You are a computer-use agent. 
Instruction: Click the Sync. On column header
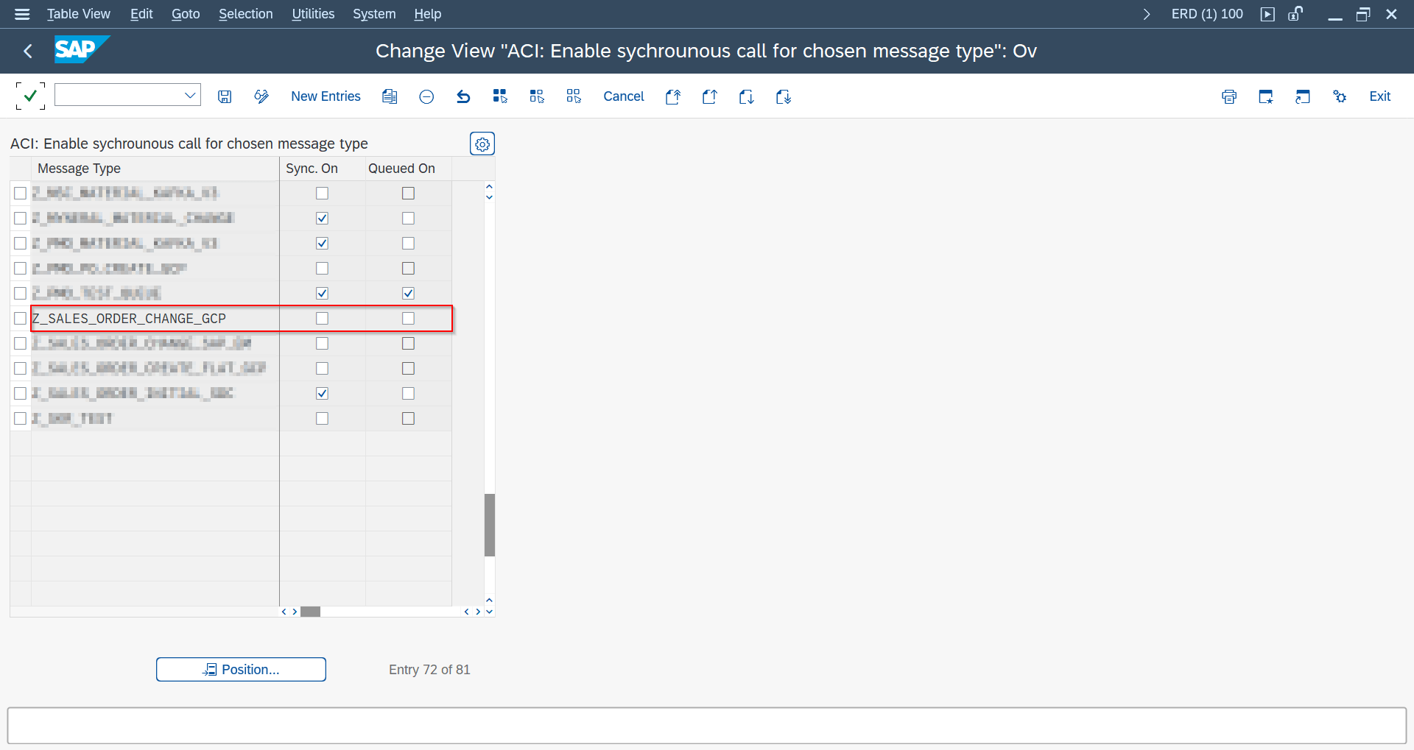click(x=323, y=169)
